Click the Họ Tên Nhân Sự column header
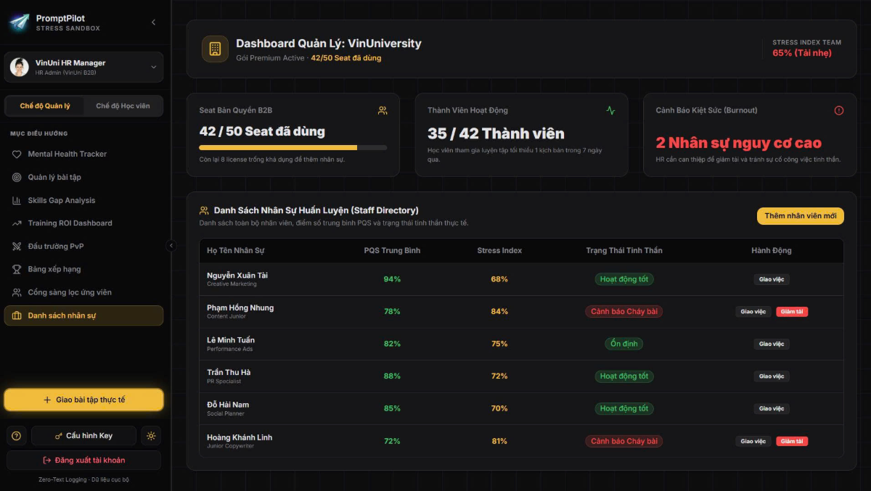 pos(235,250)
